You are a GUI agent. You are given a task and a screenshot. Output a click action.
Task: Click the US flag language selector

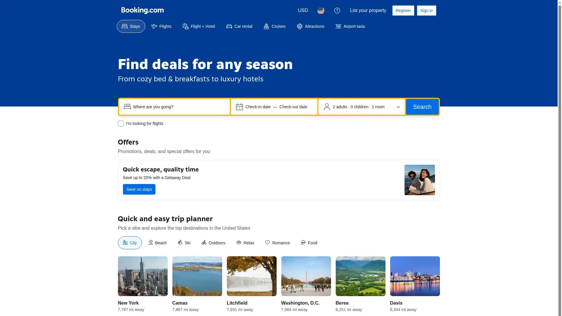coord(321,10)
